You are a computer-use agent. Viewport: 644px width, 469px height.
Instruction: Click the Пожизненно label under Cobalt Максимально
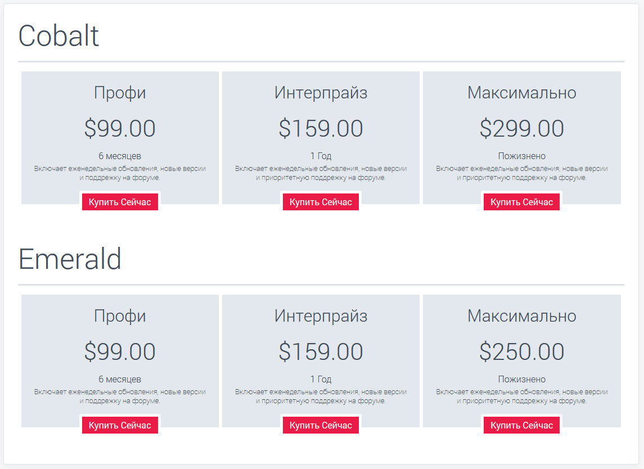521,156
